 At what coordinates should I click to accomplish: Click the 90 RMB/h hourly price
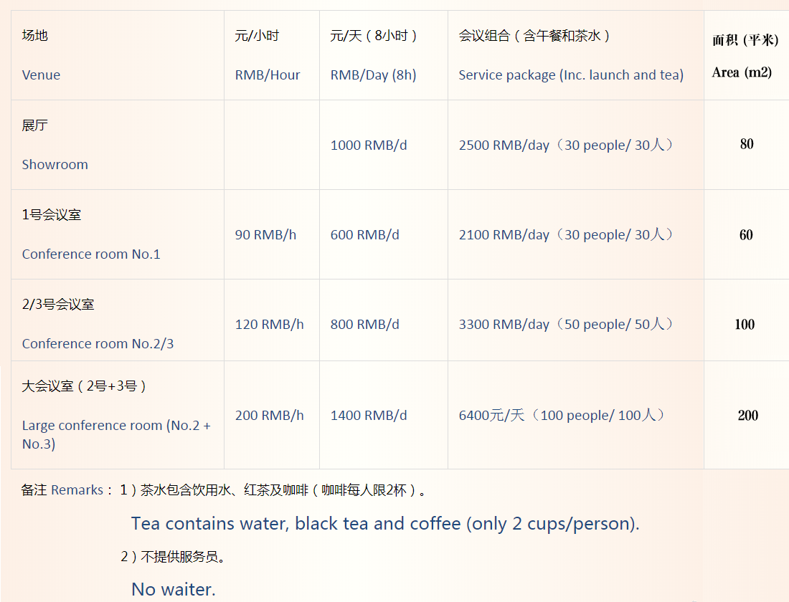[265, 234]
